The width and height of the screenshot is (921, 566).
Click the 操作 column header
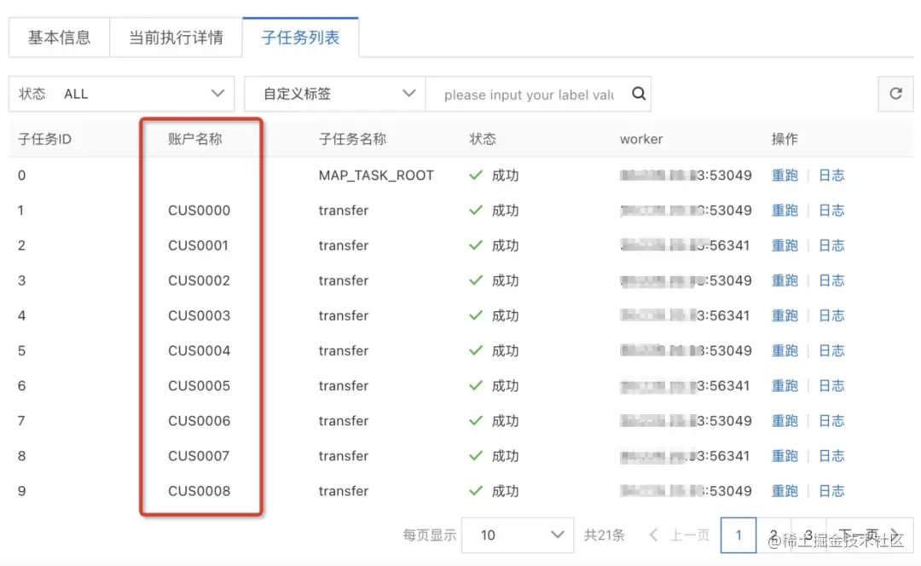tap(785, 139)
